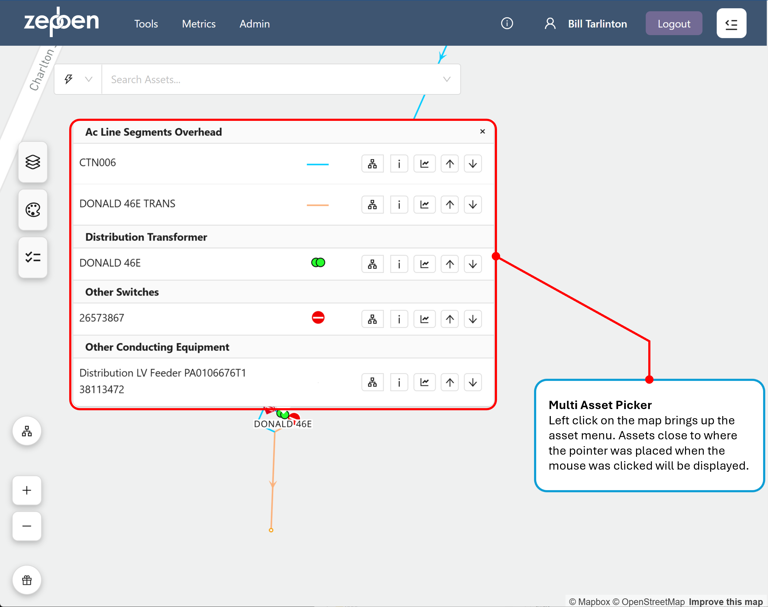Screen dimensions: 768x607
Task: Click down arrow for Distribution LV Feeder row
Action: [x=473, y=382]
